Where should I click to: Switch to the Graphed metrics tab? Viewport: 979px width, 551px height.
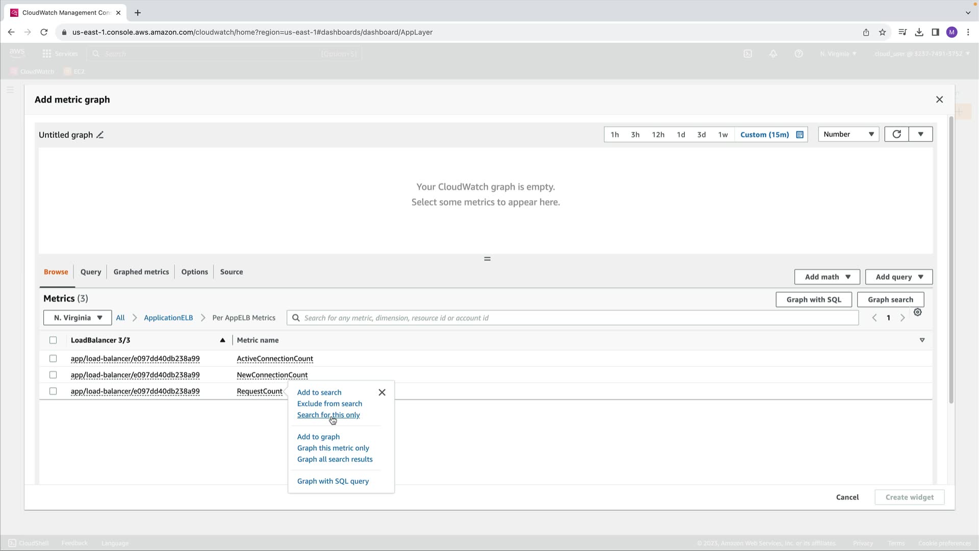pos(141,272)
